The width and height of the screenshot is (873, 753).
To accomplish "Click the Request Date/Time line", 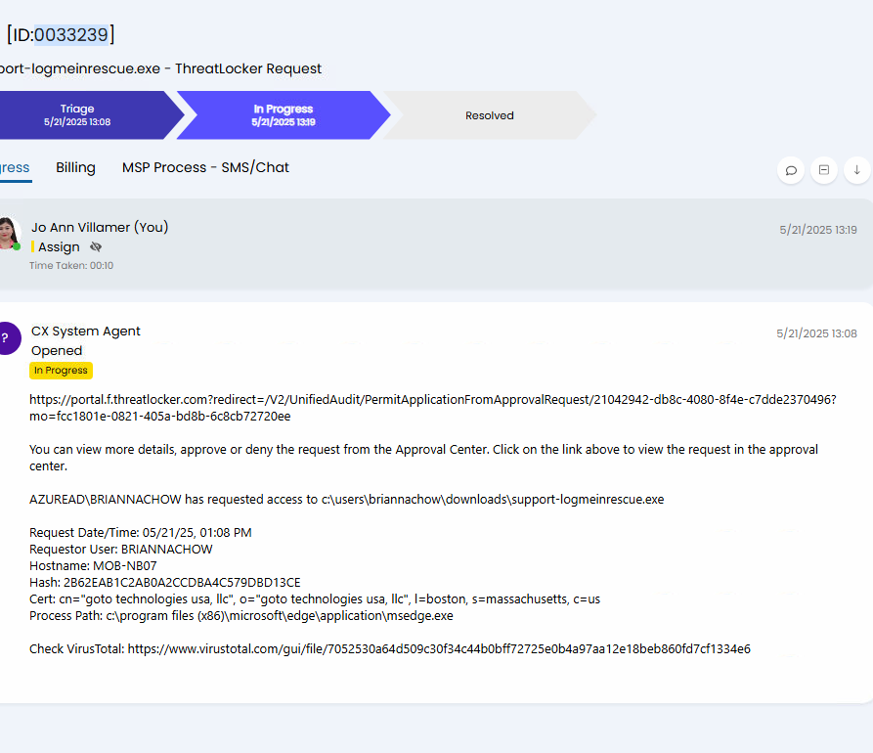I will pos(141,532).
